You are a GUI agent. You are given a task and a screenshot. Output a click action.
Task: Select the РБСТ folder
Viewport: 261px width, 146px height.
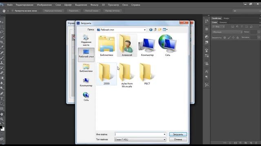[x=147, y=74]
